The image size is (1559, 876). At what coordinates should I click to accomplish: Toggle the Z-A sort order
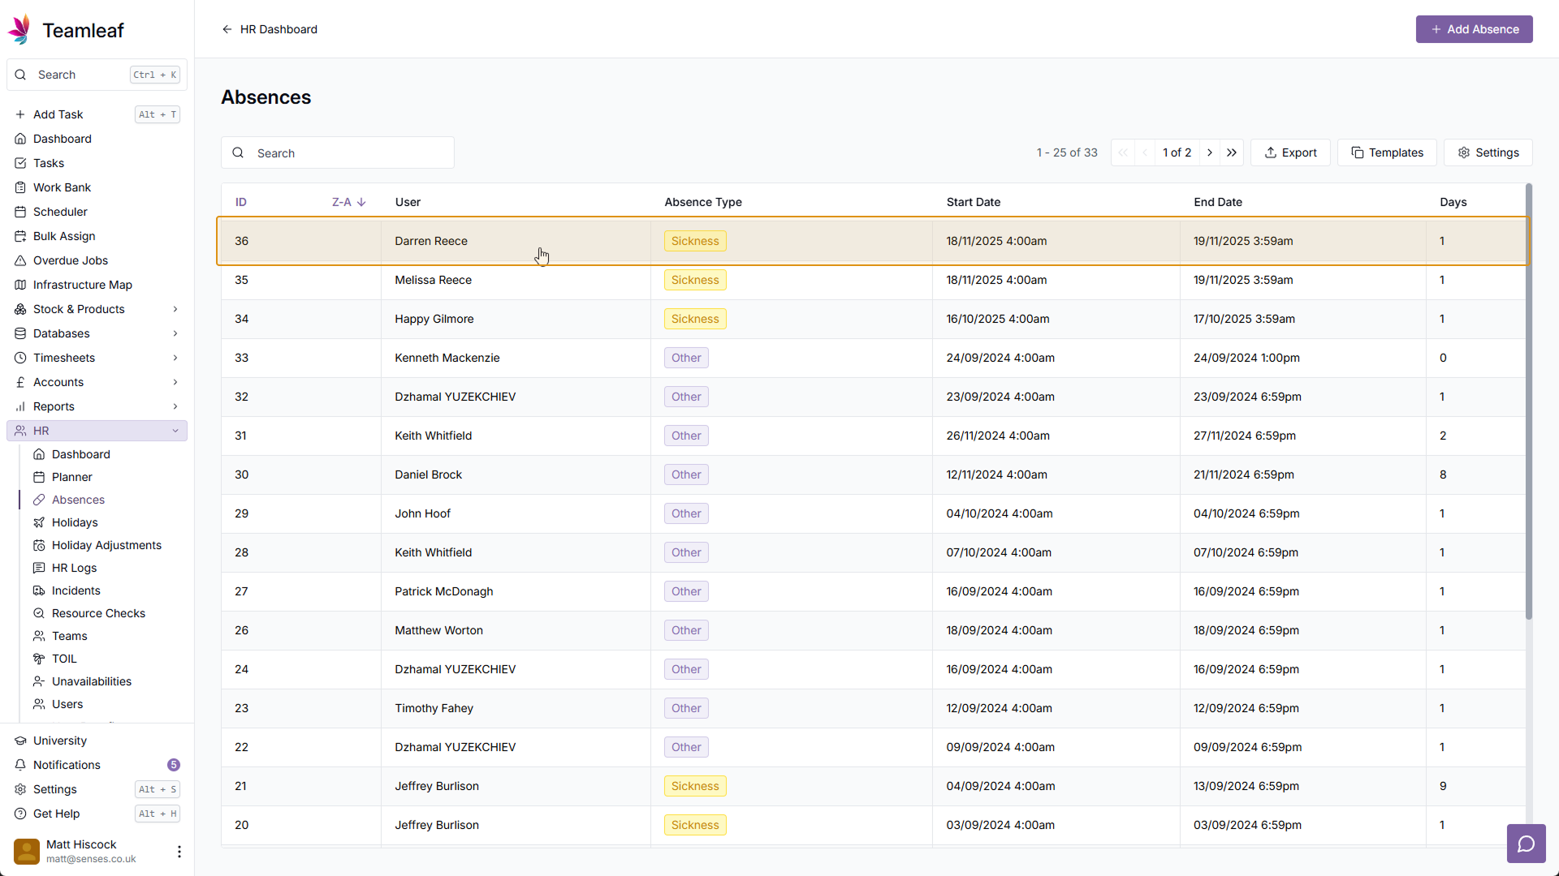click(x=348, y=202)
